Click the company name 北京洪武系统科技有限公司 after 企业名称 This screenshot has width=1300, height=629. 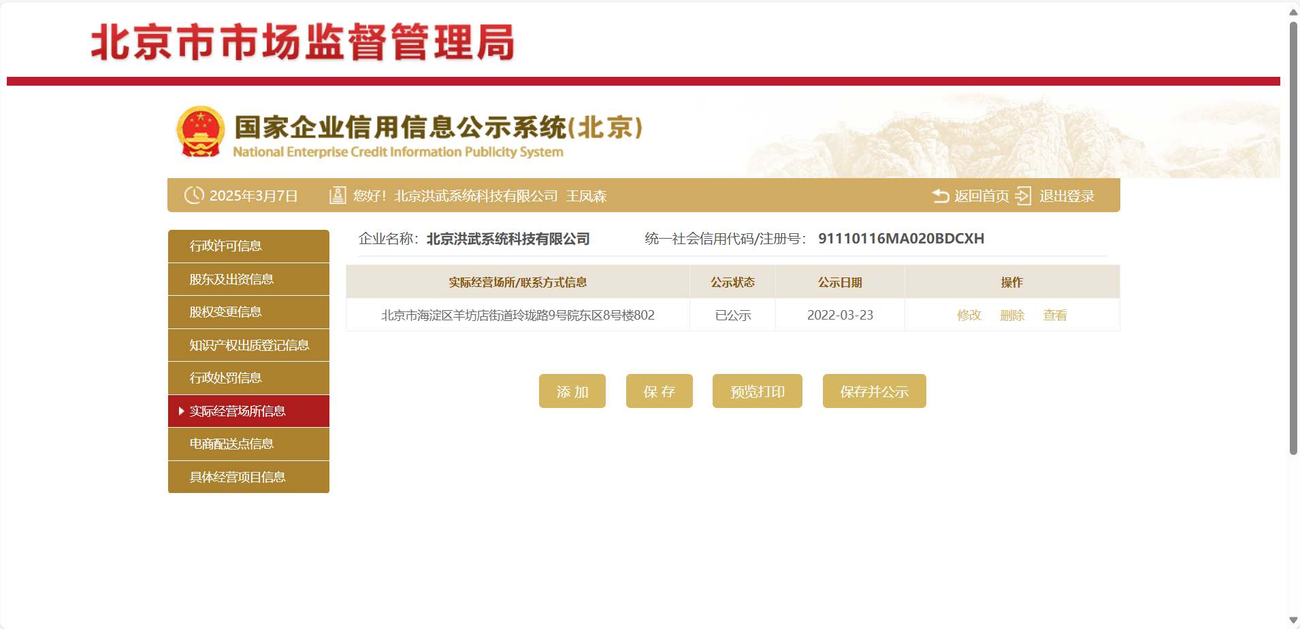click(508, 239)
